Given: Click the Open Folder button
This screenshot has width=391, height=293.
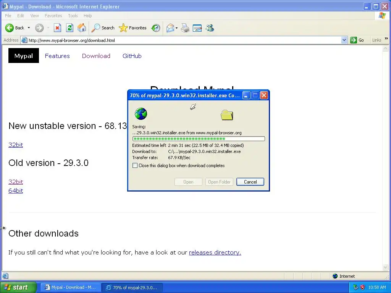Looking at the screenshot, I should [219, 182].
